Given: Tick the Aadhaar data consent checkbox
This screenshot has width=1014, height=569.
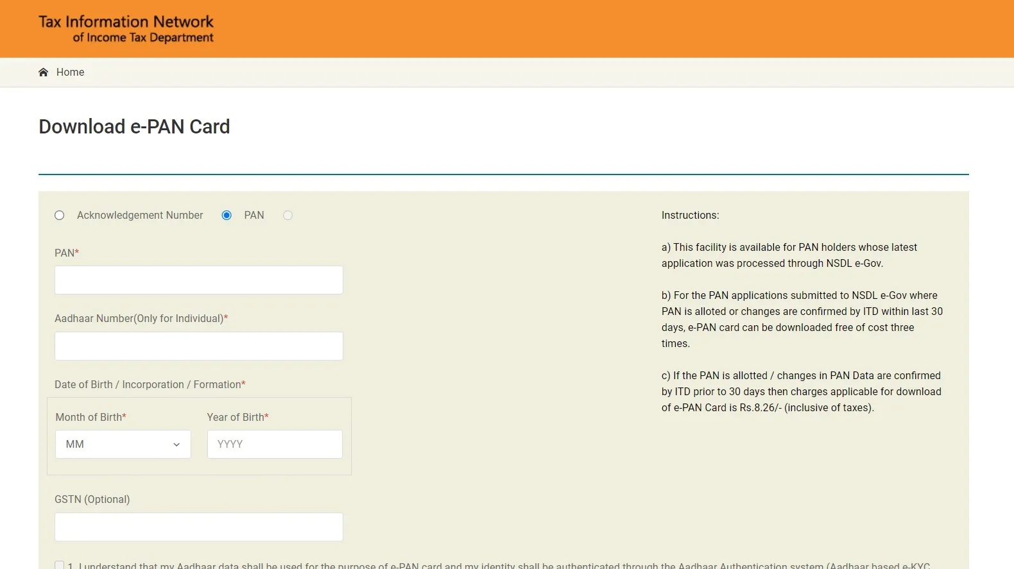Looking at the screenshot, I should [60, 565].
